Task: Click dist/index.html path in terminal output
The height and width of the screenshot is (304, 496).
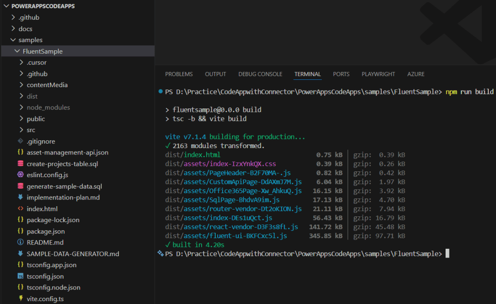Action: coord(192,155)
